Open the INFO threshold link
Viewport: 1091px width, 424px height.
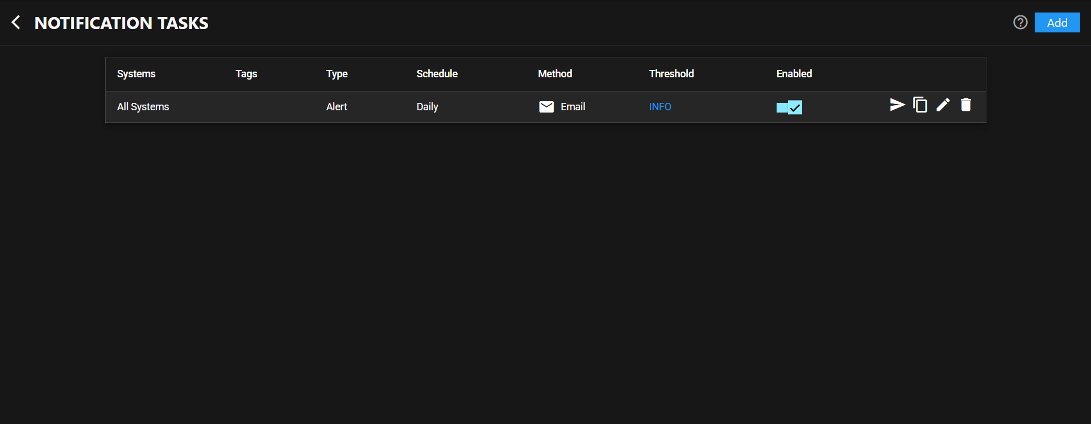pyautogui.click(x=659, y=107)
